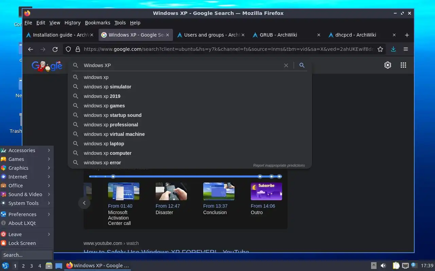Clear the Google search box with X
Screen dimensions: 435x271
pyautogui.click(x=286, y=65)
